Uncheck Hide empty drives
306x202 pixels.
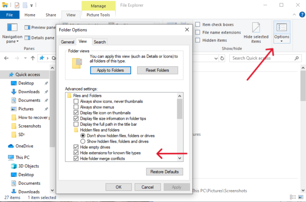(76, 147)
